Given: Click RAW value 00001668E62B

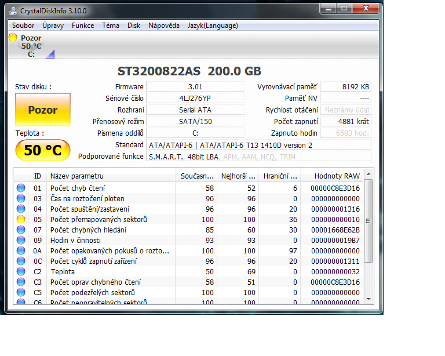Looking at the screenshot, I should [x=335, y=230].
